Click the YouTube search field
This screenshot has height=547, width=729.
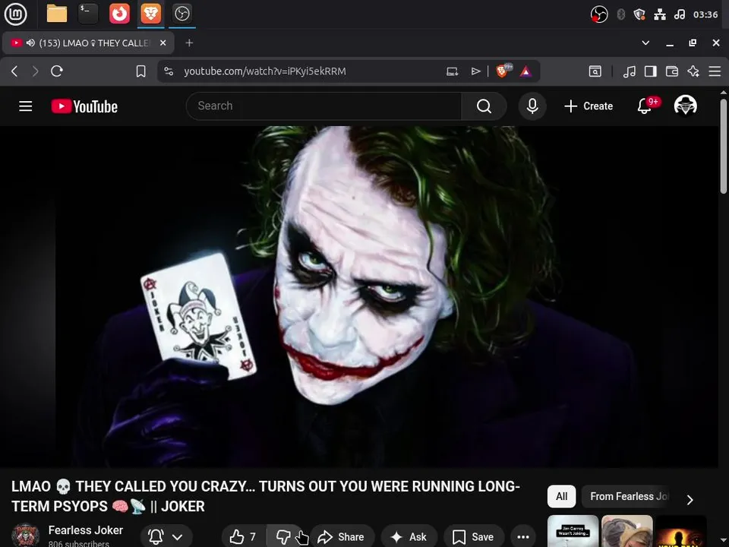(323, 106)
